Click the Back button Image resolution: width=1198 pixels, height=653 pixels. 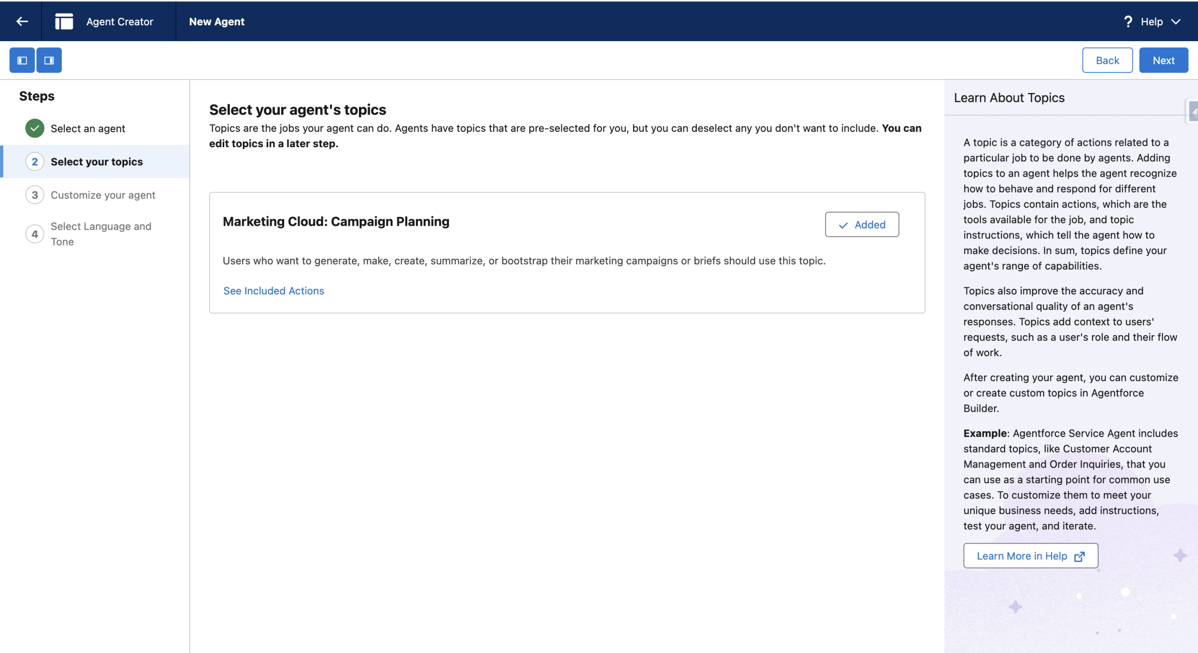(x=1107, y=60)
